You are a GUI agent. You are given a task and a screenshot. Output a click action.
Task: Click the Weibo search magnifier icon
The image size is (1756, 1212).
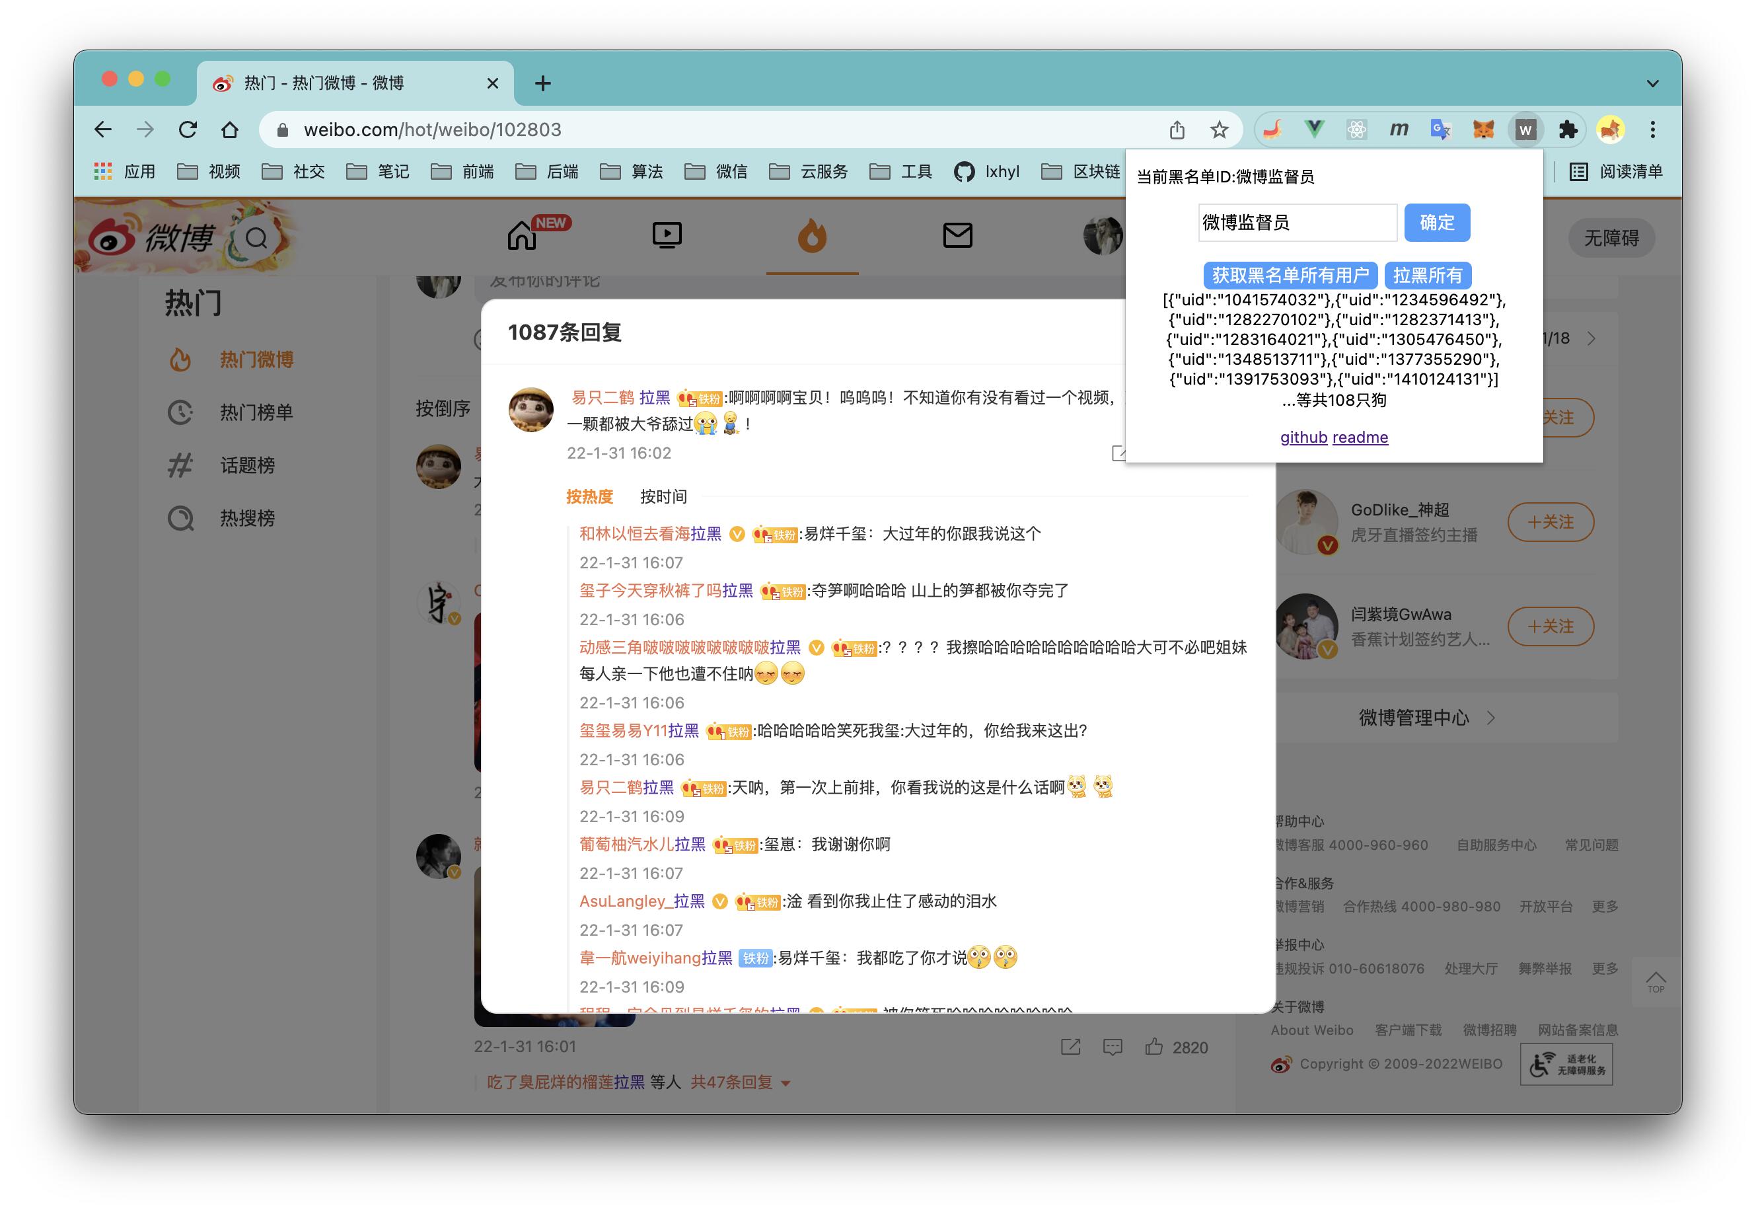pos(256,239)
